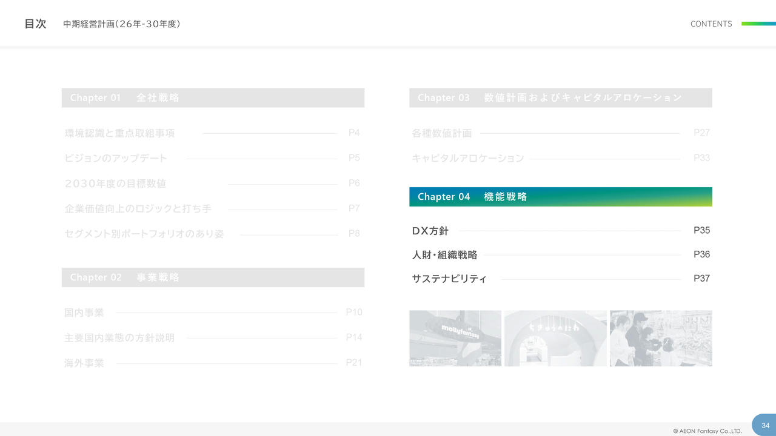Select the 人財・組織戦略 contents entry

[x=444, y=255]
